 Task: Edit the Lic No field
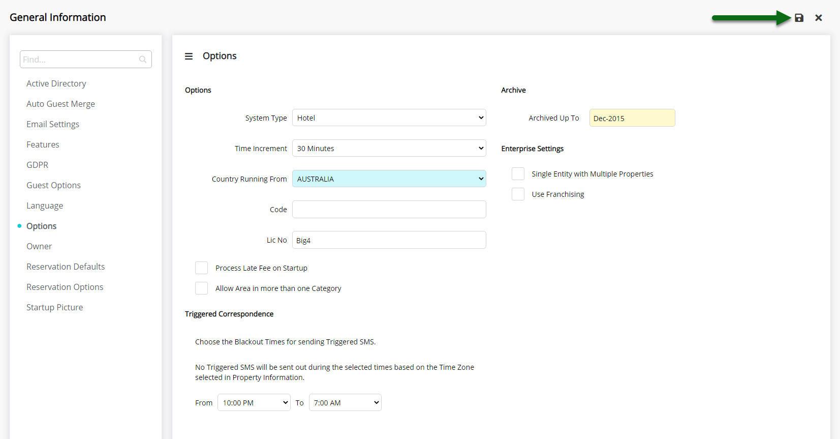pyautogui.click(x=389, y=240)
